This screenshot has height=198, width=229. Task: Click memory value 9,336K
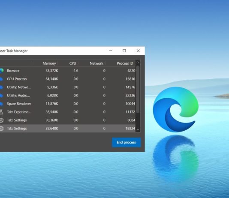(x=53, y=87)
